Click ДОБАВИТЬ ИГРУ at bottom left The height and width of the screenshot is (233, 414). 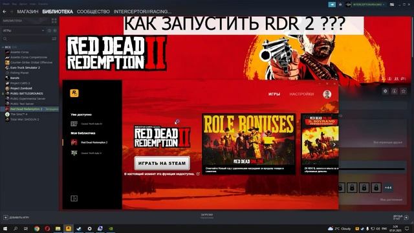click(16, 217)
